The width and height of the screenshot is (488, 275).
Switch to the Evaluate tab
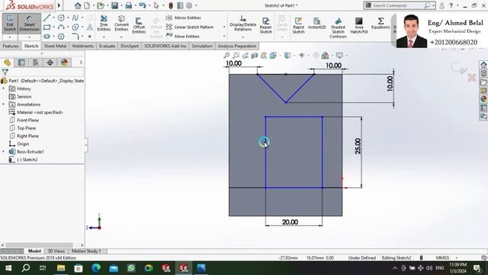coord(107,46)
